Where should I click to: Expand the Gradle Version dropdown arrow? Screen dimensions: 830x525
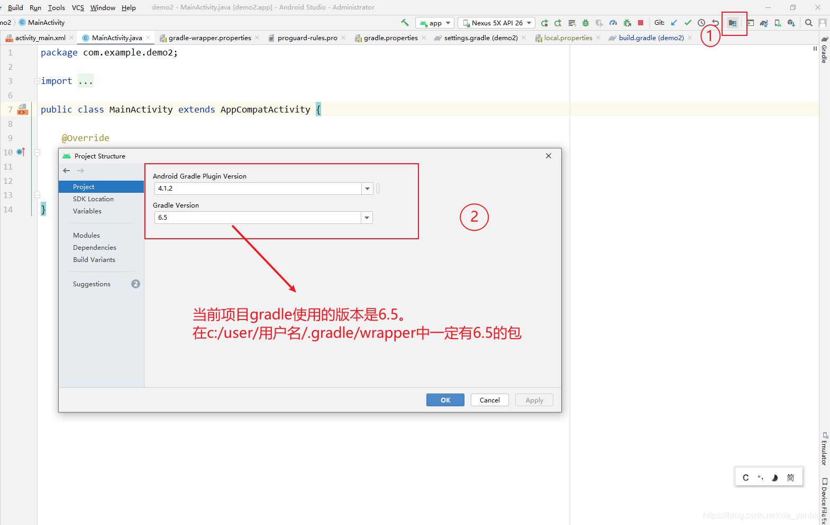pyautogui.click(x=367, y=218)
